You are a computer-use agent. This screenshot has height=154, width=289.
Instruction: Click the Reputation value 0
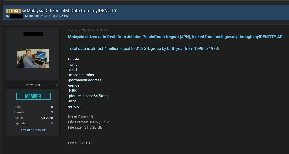52,123
